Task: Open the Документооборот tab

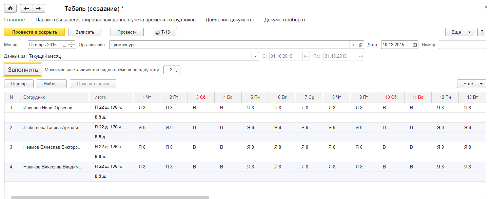Action: pos(285,20)
